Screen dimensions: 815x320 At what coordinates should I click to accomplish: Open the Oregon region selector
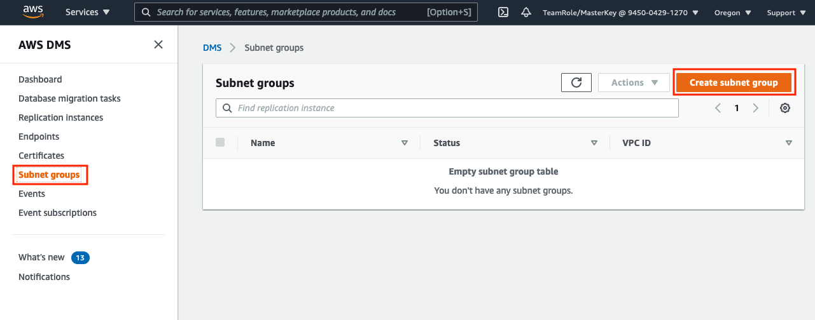pos(733,12)
